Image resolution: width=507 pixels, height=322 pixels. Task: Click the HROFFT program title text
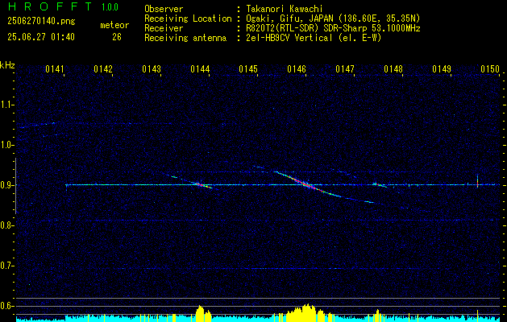[50, 6]
